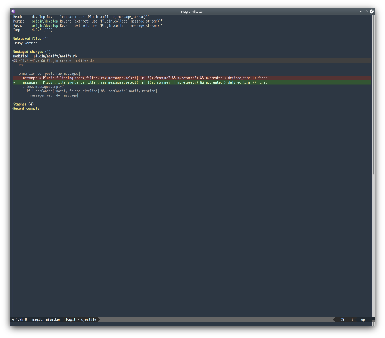The image size is (385, 338).
Task: Collapse the Untracked files section
Action: click(27, 39)
